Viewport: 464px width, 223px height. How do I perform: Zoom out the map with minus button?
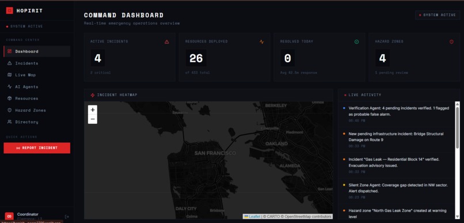(93, 119)
